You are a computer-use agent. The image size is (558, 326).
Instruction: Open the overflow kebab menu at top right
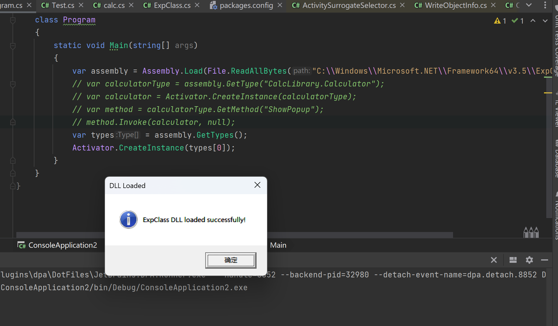click(x=545, y=5)
